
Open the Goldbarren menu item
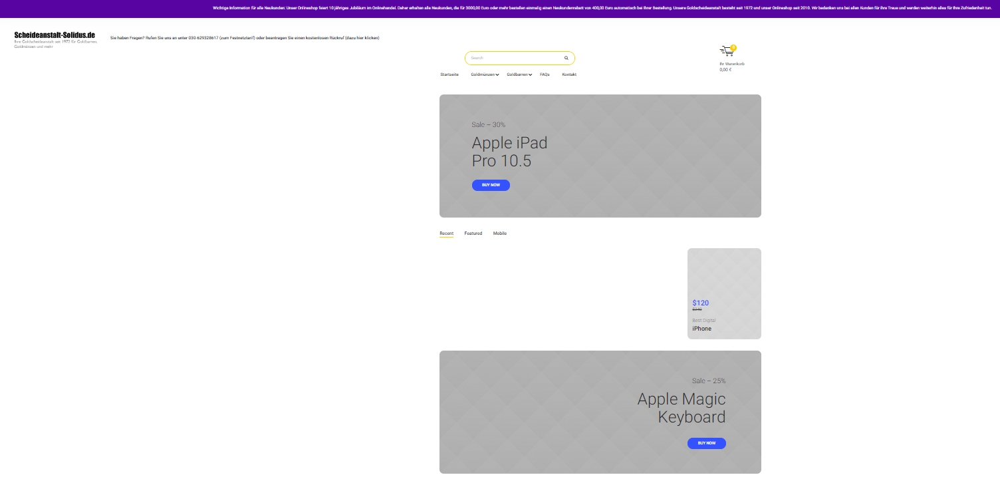pos(517,75)
